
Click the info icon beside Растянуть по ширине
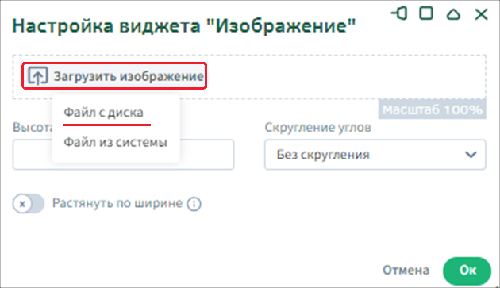pyautogui.click(x=194, y=204)
